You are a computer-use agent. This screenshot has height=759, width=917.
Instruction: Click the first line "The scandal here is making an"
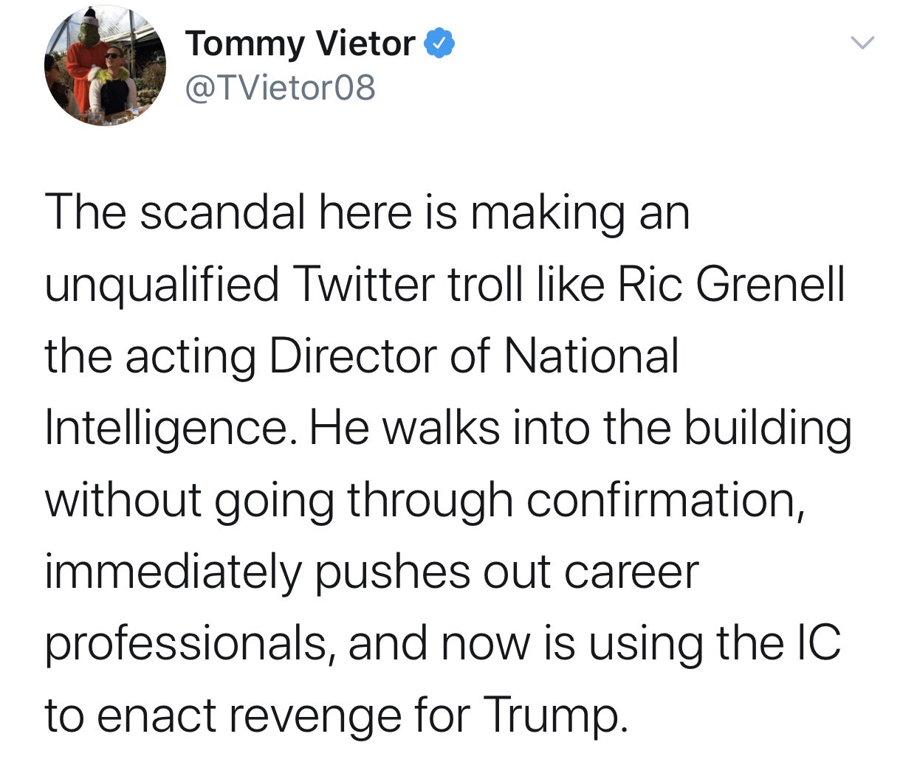click(x=367, y=214)
